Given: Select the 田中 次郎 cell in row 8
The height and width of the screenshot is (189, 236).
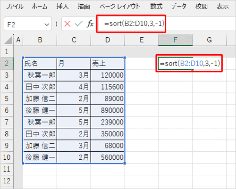Looking at the screenshot, I should [x=40, y=134].
